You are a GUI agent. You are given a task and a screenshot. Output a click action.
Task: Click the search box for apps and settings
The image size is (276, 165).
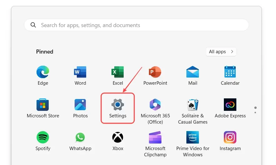(x=136, y=25)
